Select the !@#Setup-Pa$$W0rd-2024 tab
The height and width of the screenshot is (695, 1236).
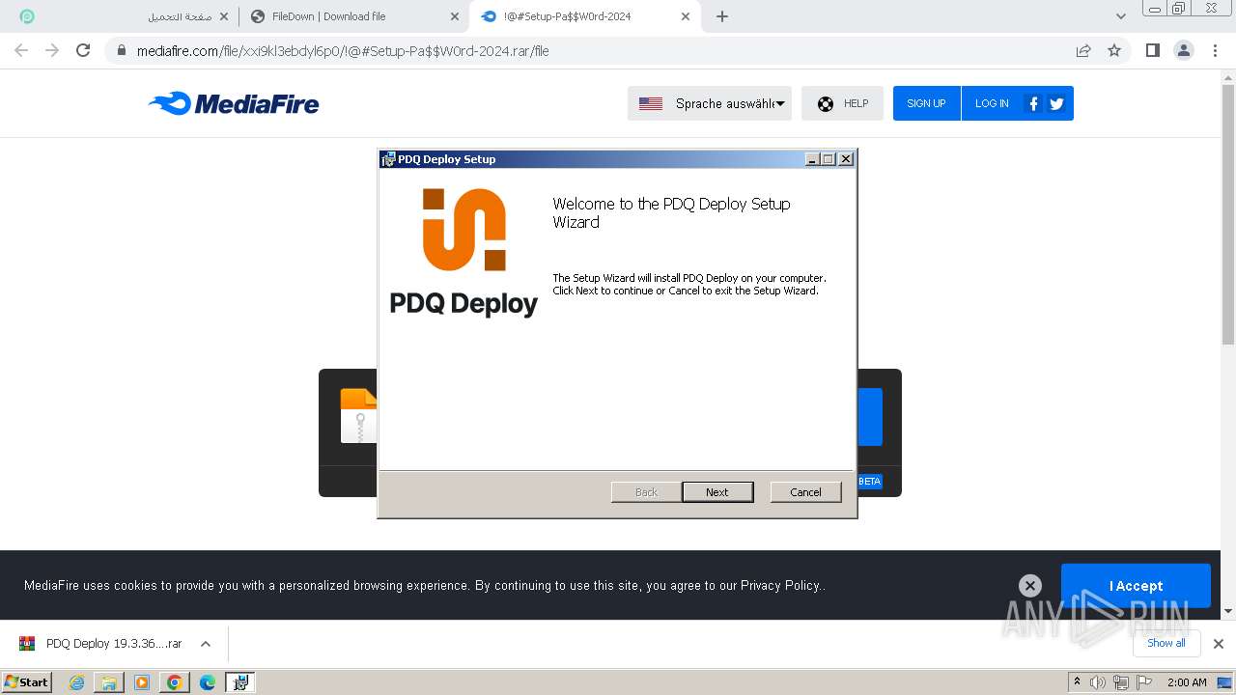(584, 16)
